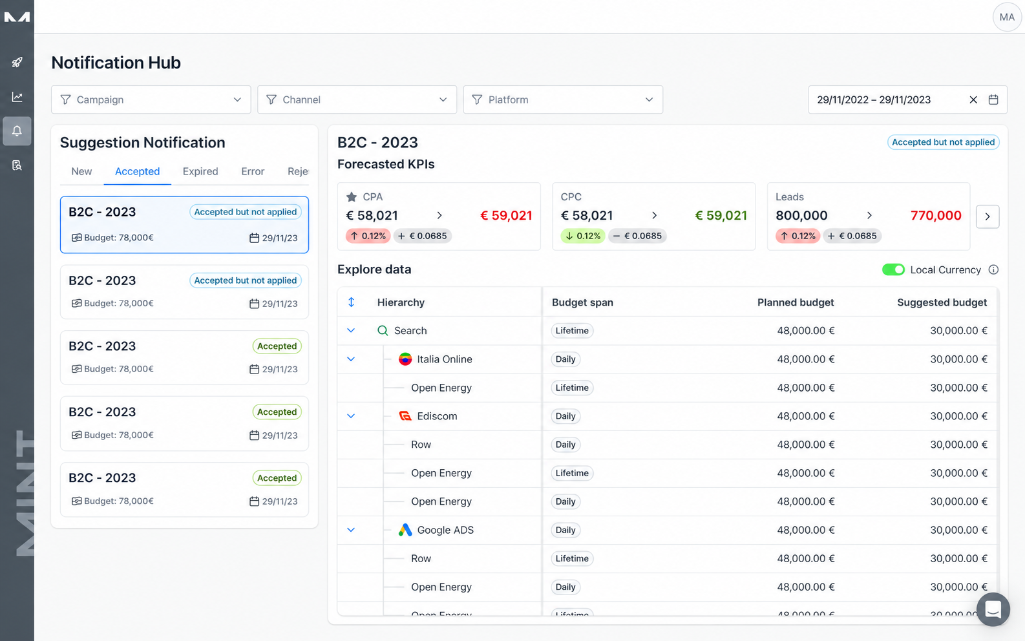Open the Campaign filter dropdown

pos(151,100)
